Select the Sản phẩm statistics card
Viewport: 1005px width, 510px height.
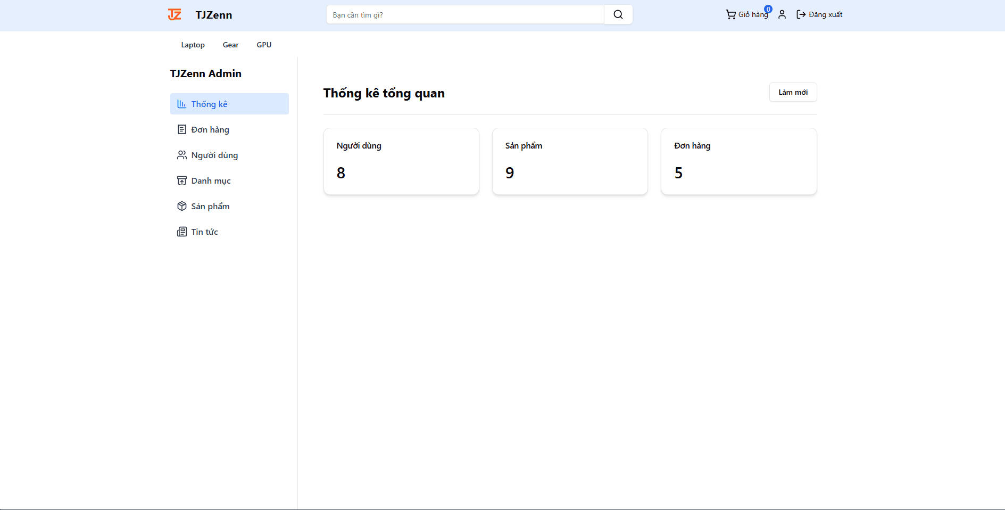point(570,161)
